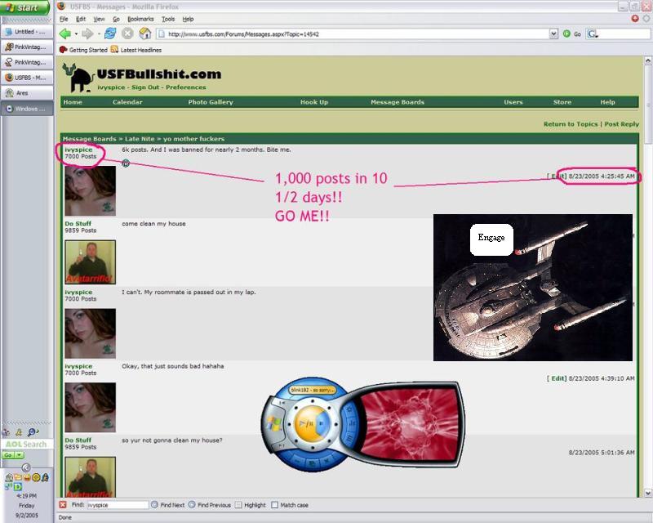Click the Find text field containing ivyspice
The height and width of the screenshot is (523, 653).
pos(118,505)
